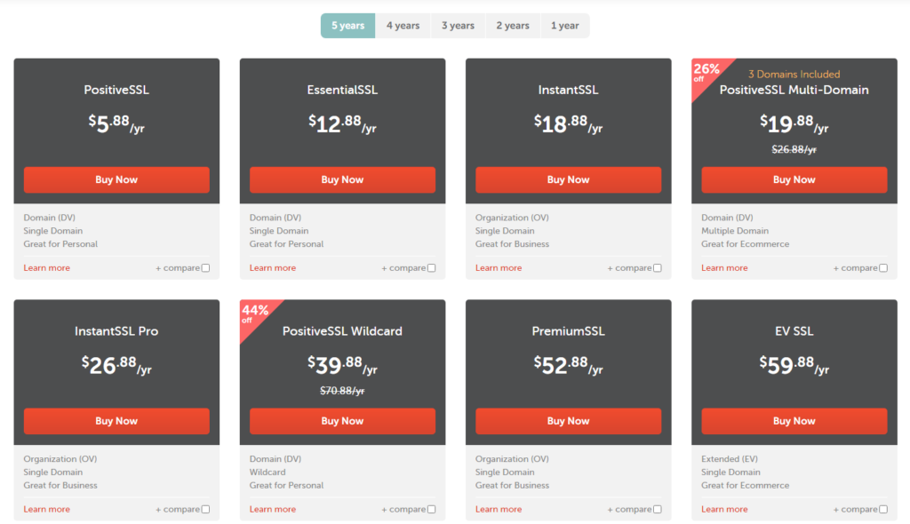910x524 pixels.
Task: Click PremiumSSL Learn more link
Action: 498,510
